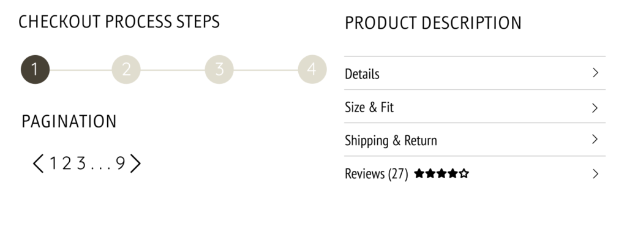Screen dimensions: 627x226
Task: Go to page 2 in pagination
Action: 66,163
